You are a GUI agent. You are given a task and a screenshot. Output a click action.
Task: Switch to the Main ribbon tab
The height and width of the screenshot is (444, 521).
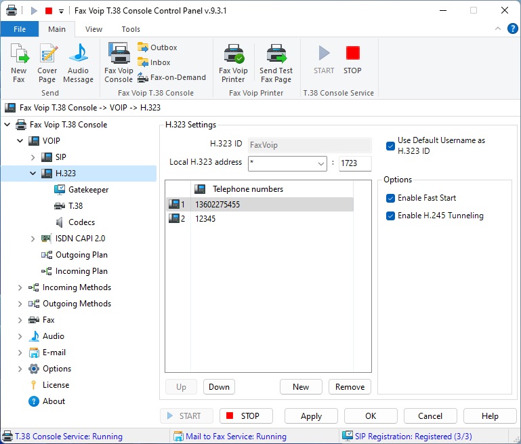point(57,29)
